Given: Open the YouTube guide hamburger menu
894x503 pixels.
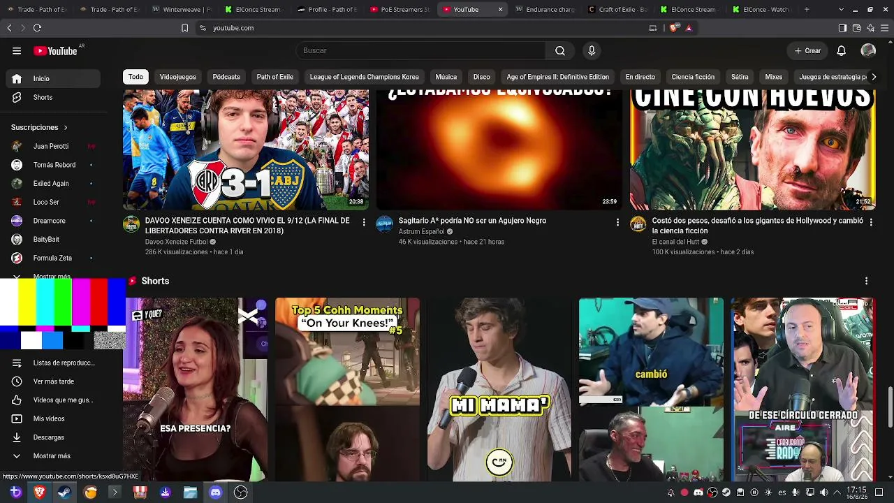Looking at the screenshot, I should [x=17, y=50].
